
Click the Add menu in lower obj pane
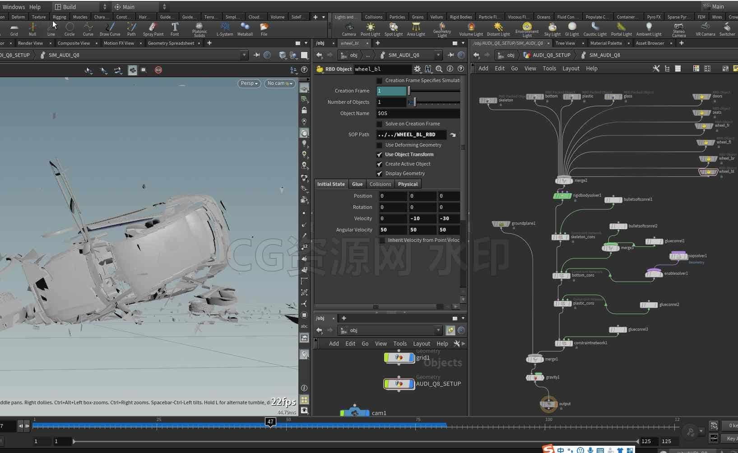pyautogui.click(x=334, y=344)
